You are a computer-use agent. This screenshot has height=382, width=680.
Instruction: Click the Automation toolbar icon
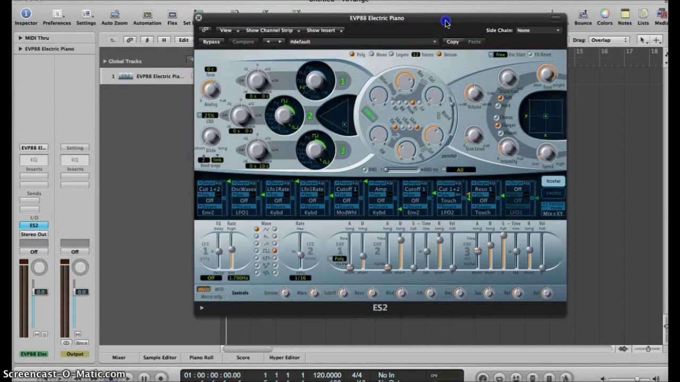pyautogui.click(x=147, y=18)
